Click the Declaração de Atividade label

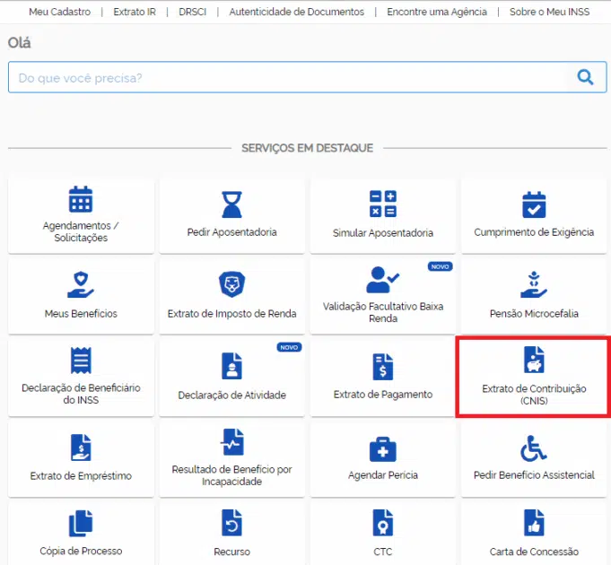231,395
